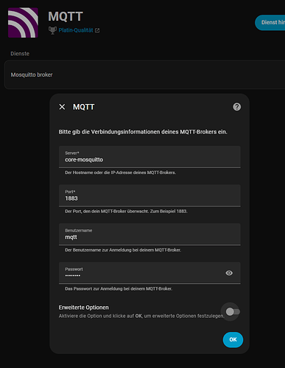Click the Dienst hinzufügen button
Image resolution: width=285 pixels, height=368 pixels.
(x=270, y=23)
